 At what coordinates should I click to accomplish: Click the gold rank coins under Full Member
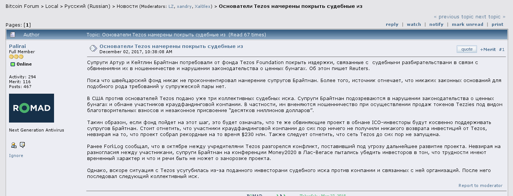point(16,57)
